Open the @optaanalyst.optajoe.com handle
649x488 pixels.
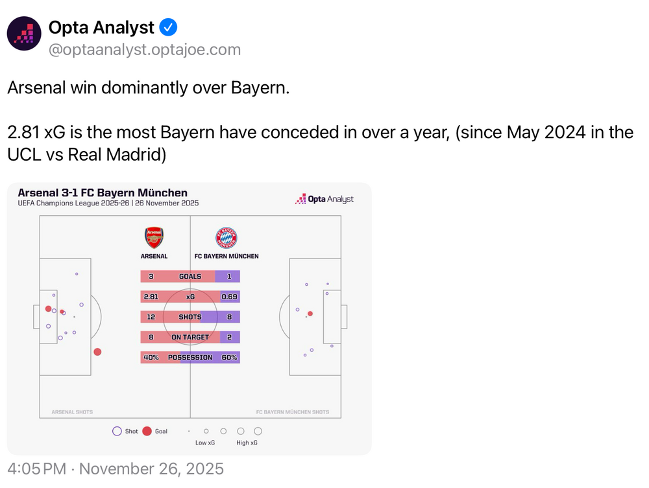point(145,50)
